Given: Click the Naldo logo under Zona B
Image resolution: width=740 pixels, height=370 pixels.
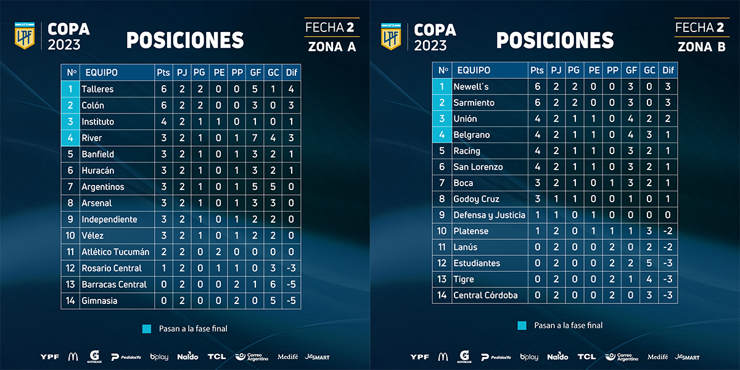Looking at the screenshot, I should (557, 356).
